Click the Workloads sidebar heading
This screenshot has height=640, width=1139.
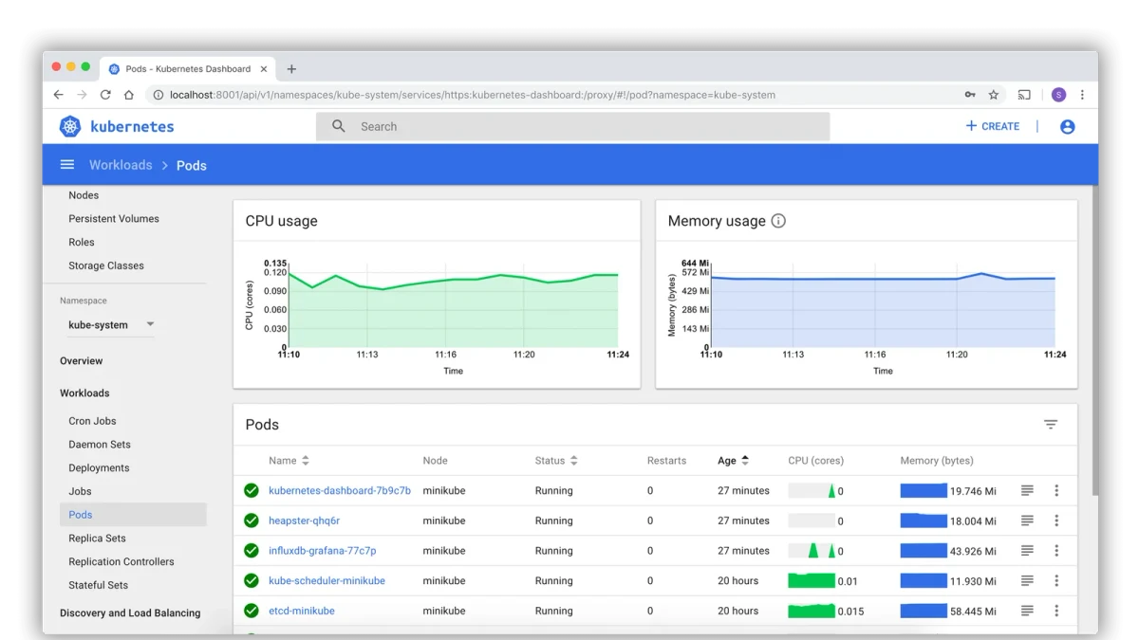84,393
